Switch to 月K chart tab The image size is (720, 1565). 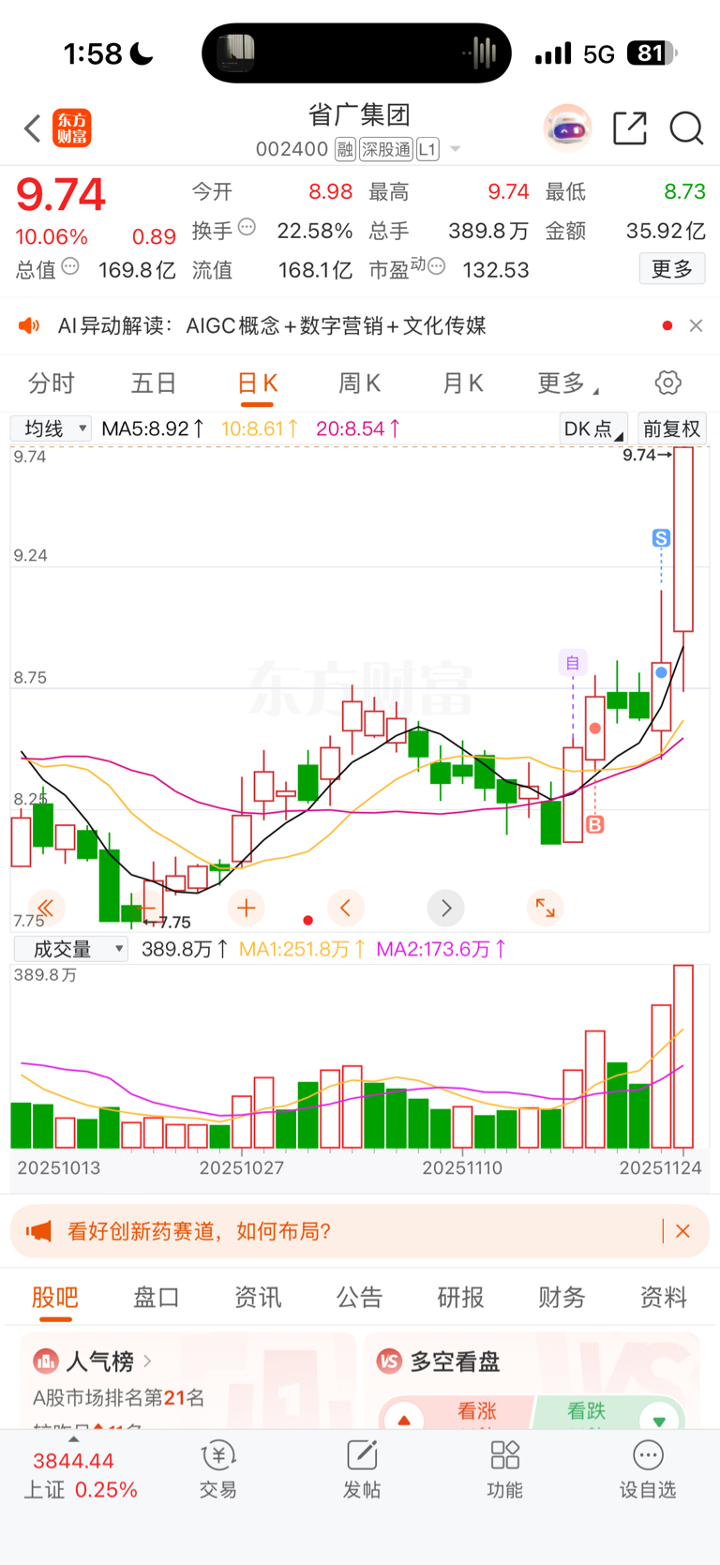pyautogui.click(x=462, y=384)
